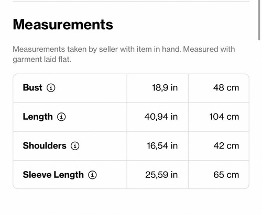Click the 16,54 in shoulders value
The height and width of the screenshot is (215, 262).
162,146
